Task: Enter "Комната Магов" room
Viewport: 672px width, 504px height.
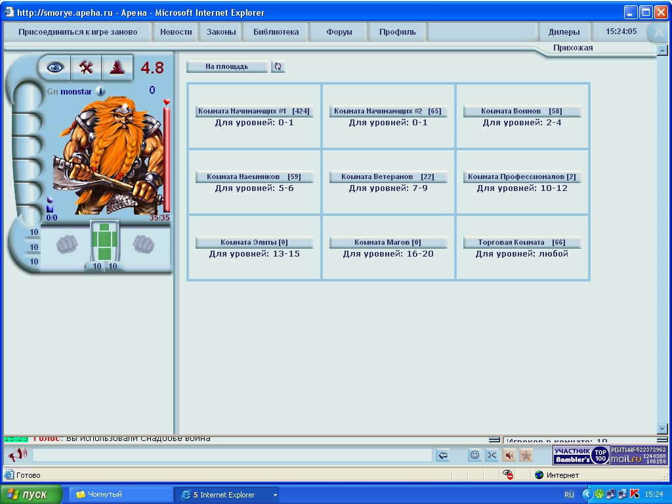Action: click(x=388, y=242)
